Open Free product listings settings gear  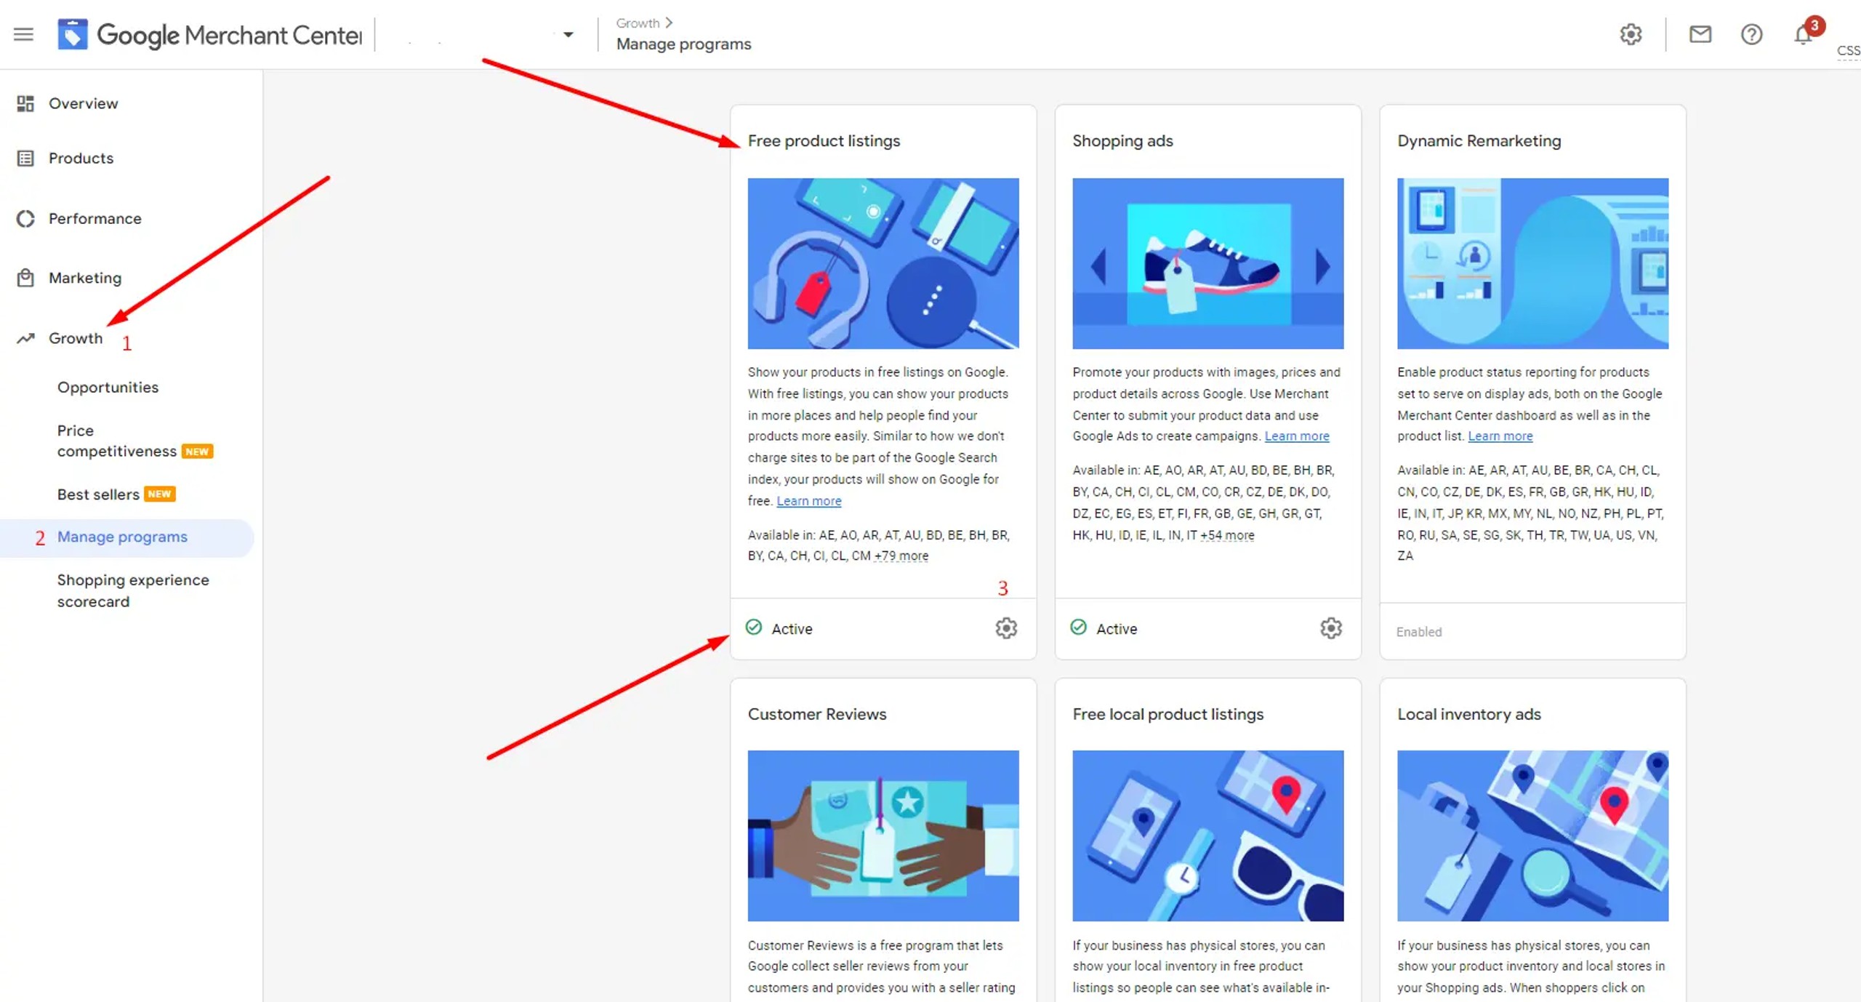(1006, 628)
